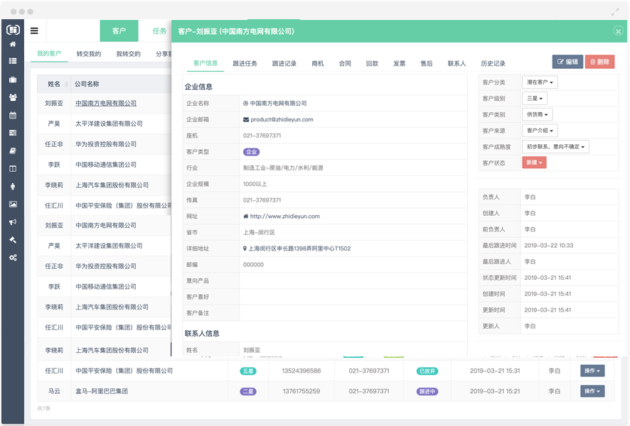Click the 企业 customer type badge
Viewport: 630px width, 426px height.
(251, 152)
